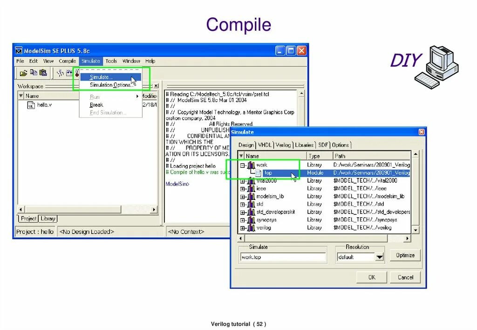Click the Simulate input field containing work.top
This screenshot has height=330, width=477.
283,257
